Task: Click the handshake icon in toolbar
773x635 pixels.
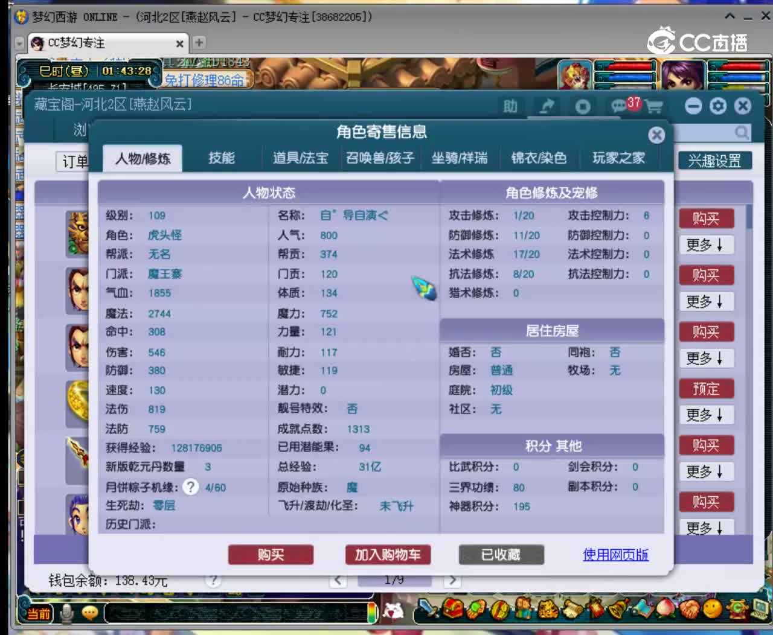Action: [x=689, y=608]
